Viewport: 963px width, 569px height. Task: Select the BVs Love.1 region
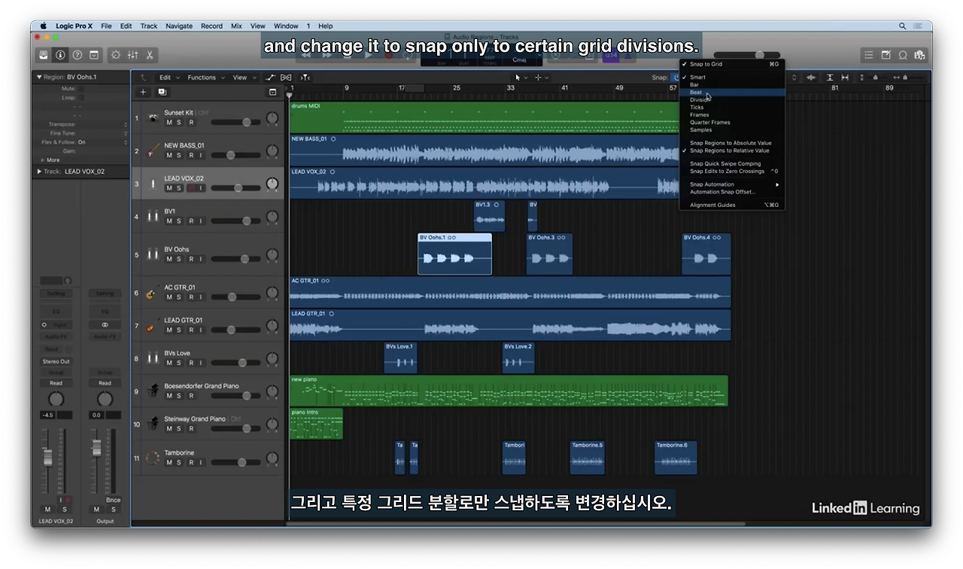(x=400, y=358)
